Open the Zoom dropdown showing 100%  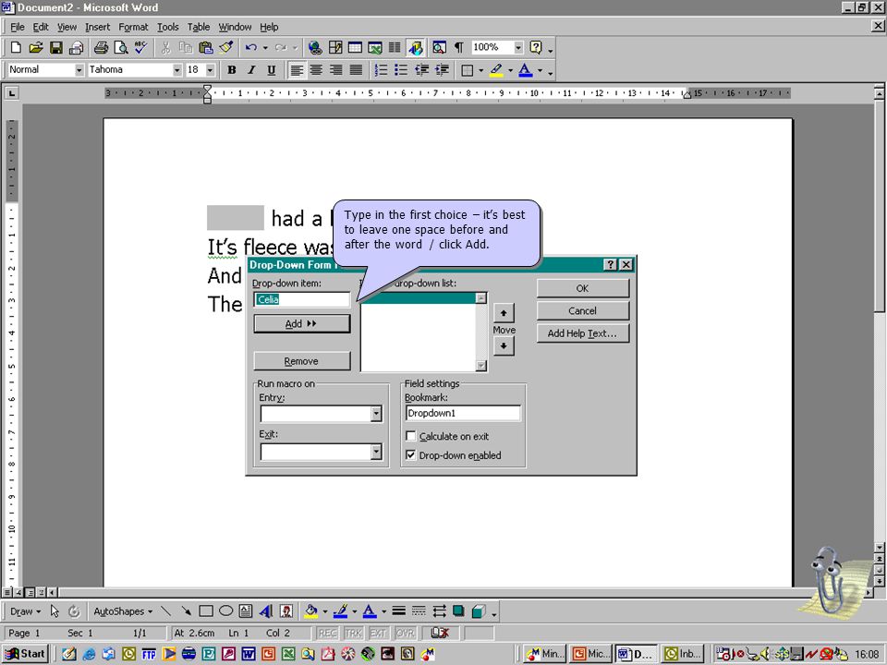tap(518, 47)
